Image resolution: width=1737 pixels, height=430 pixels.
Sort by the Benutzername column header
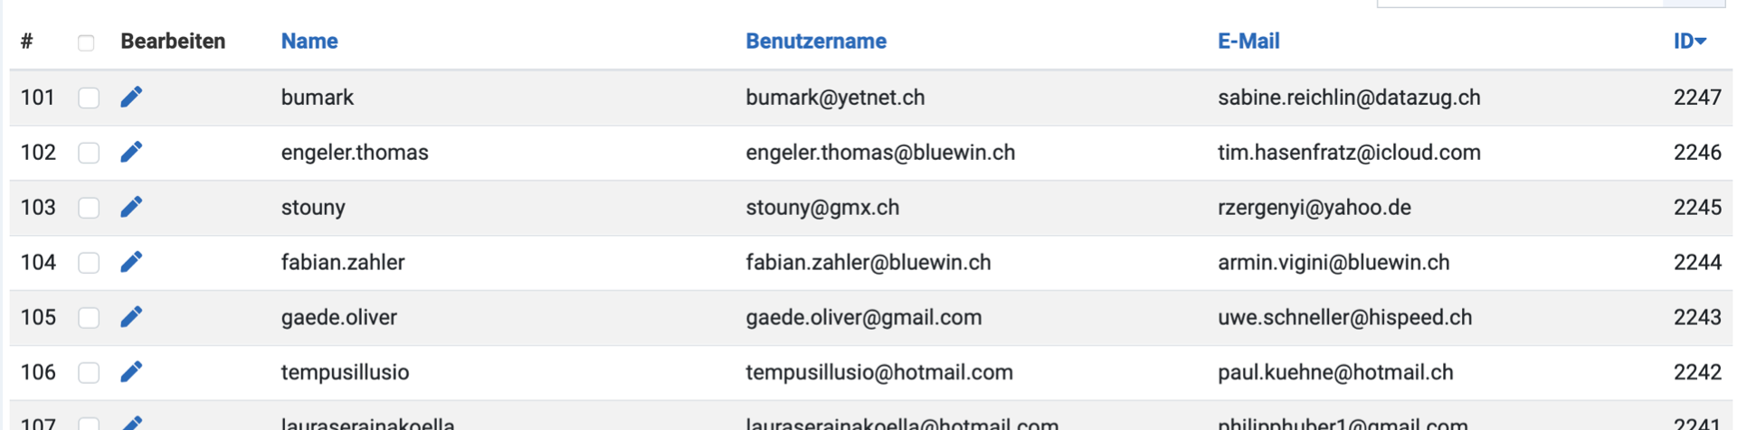pyautogui.click(x=815, y=42)
